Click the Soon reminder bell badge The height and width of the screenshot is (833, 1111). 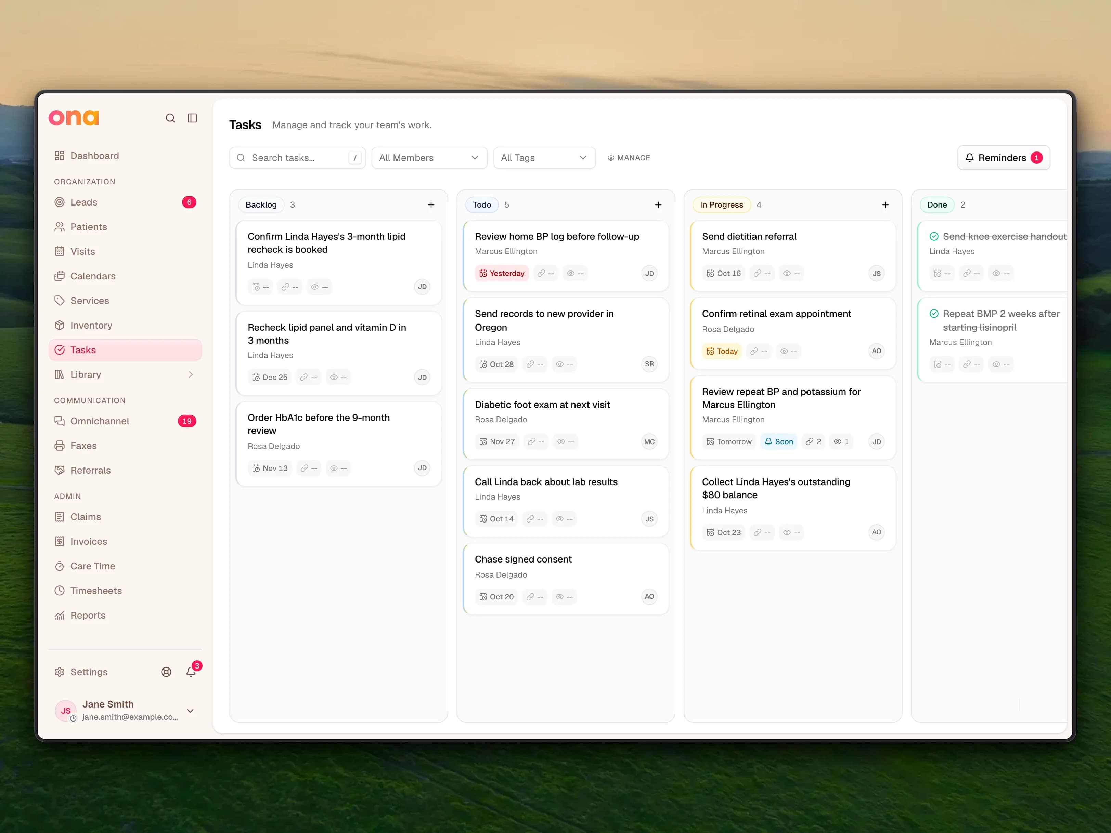tap(778, 441)
